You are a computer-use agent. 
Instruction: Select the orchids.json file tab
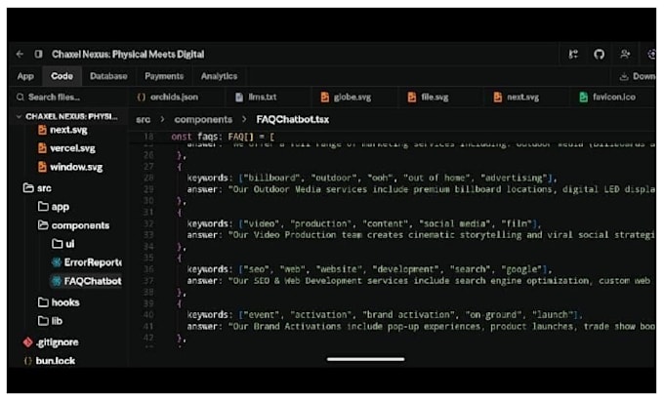(x=174, y=98)
